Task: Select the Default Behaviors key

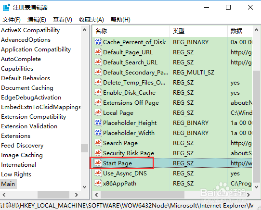Action: (26, 78)
